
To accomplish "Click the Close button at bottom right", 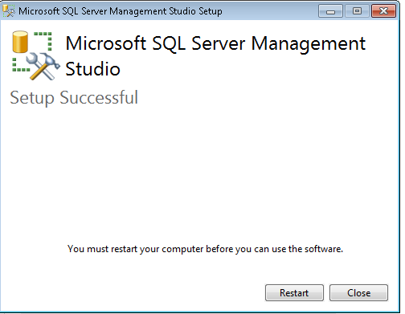I will [x=358, y=292].
